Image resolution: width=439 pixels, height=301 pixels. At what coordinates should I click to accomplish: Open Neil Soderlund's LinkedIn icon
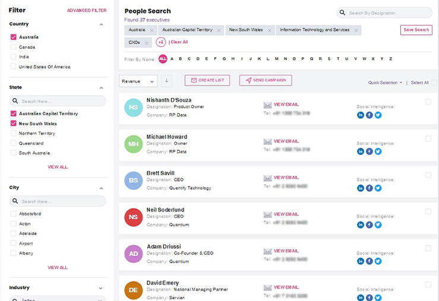[x=361, y=224]
